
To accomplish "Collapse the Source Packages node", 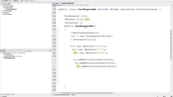I will coord(2,6).
